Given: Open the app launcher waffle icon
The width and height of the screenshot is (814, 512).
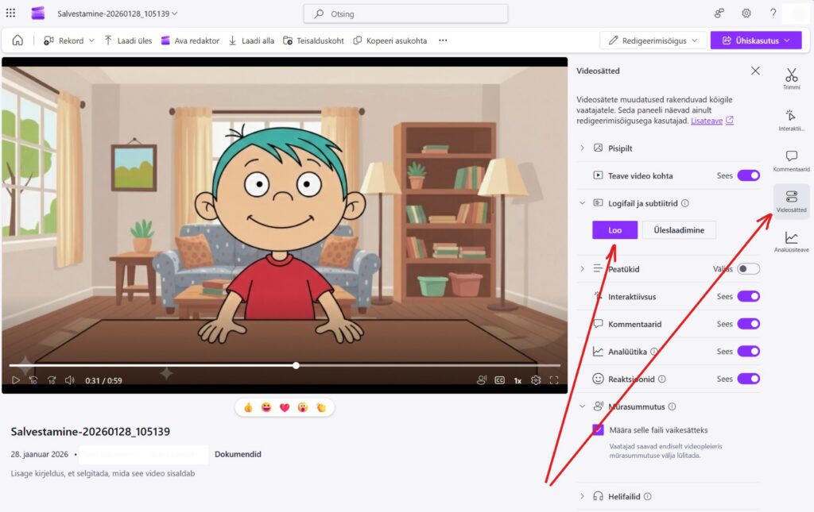Looking at the screenshot, I should [x=10, y=13].
